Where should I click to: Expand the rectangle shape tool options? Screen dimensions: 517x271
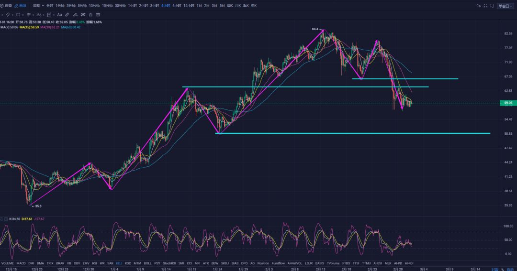click(23, 15)
